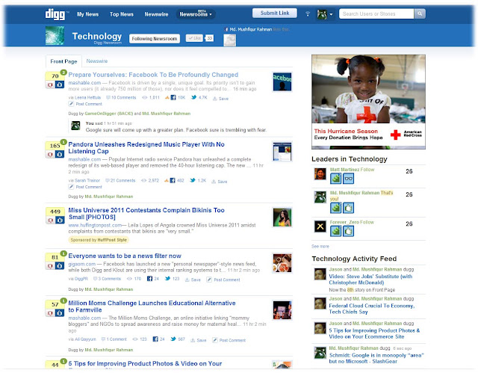Digg the Facebook Profoundly Changed story thumbs-up

[60, 84]
